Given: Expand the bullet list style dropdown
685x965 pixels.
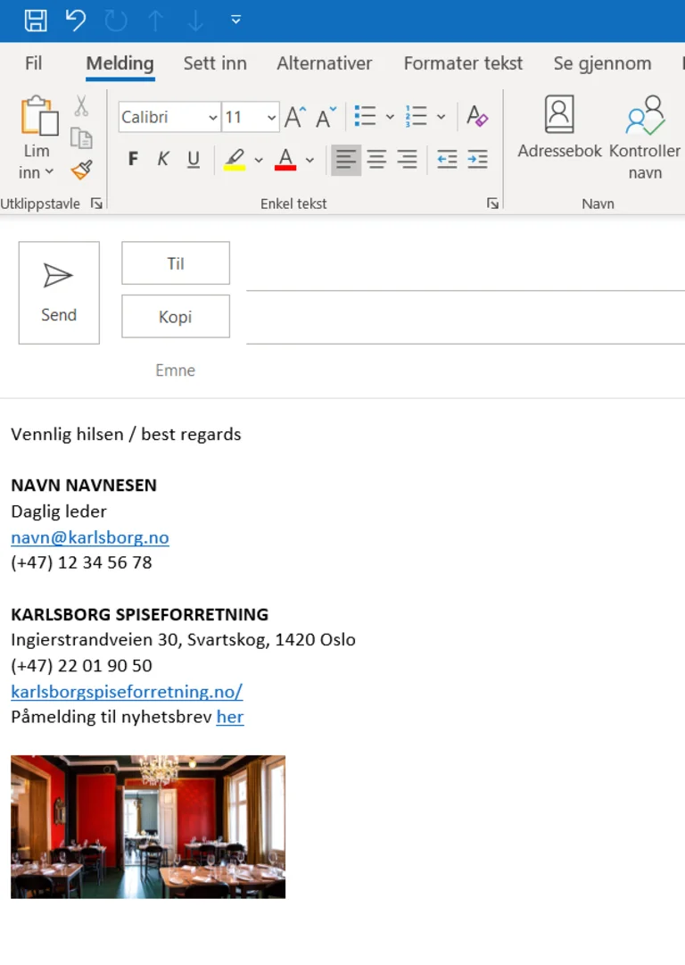Looking at the screenshot, I should [x=390, y=117].
